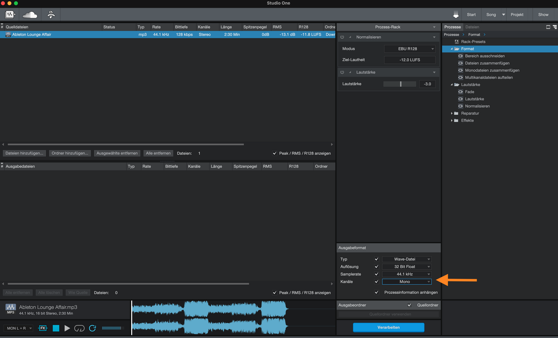Click icon of the Fade process
The image size is (558, 338).
click(460, 92)
